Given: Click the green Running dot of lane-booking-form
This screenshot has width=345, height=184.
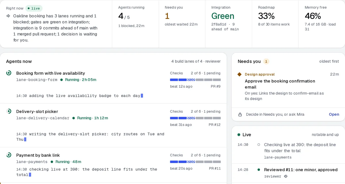Looking at the screenshot, I should 62,80.
